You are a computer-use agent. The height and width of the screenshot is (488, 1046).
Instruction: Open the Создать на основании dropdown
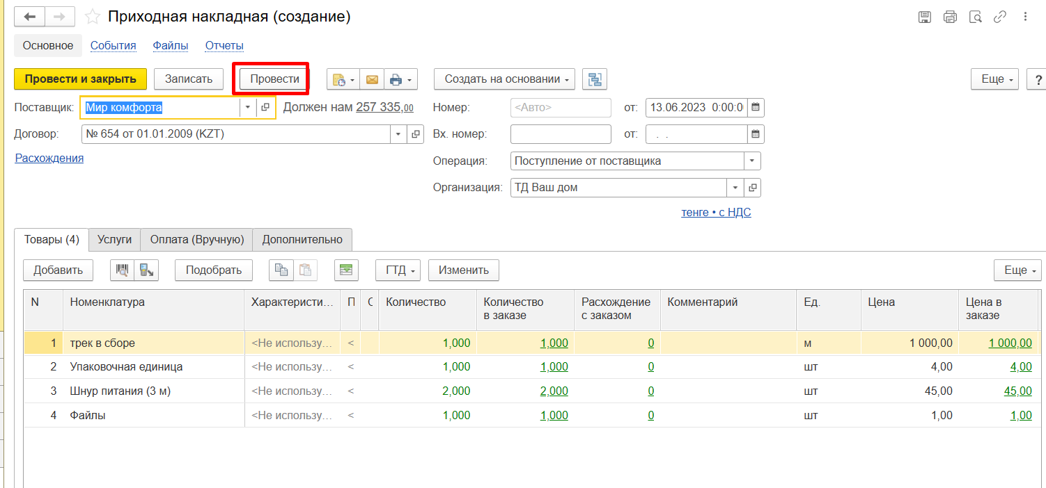point(504,79)
